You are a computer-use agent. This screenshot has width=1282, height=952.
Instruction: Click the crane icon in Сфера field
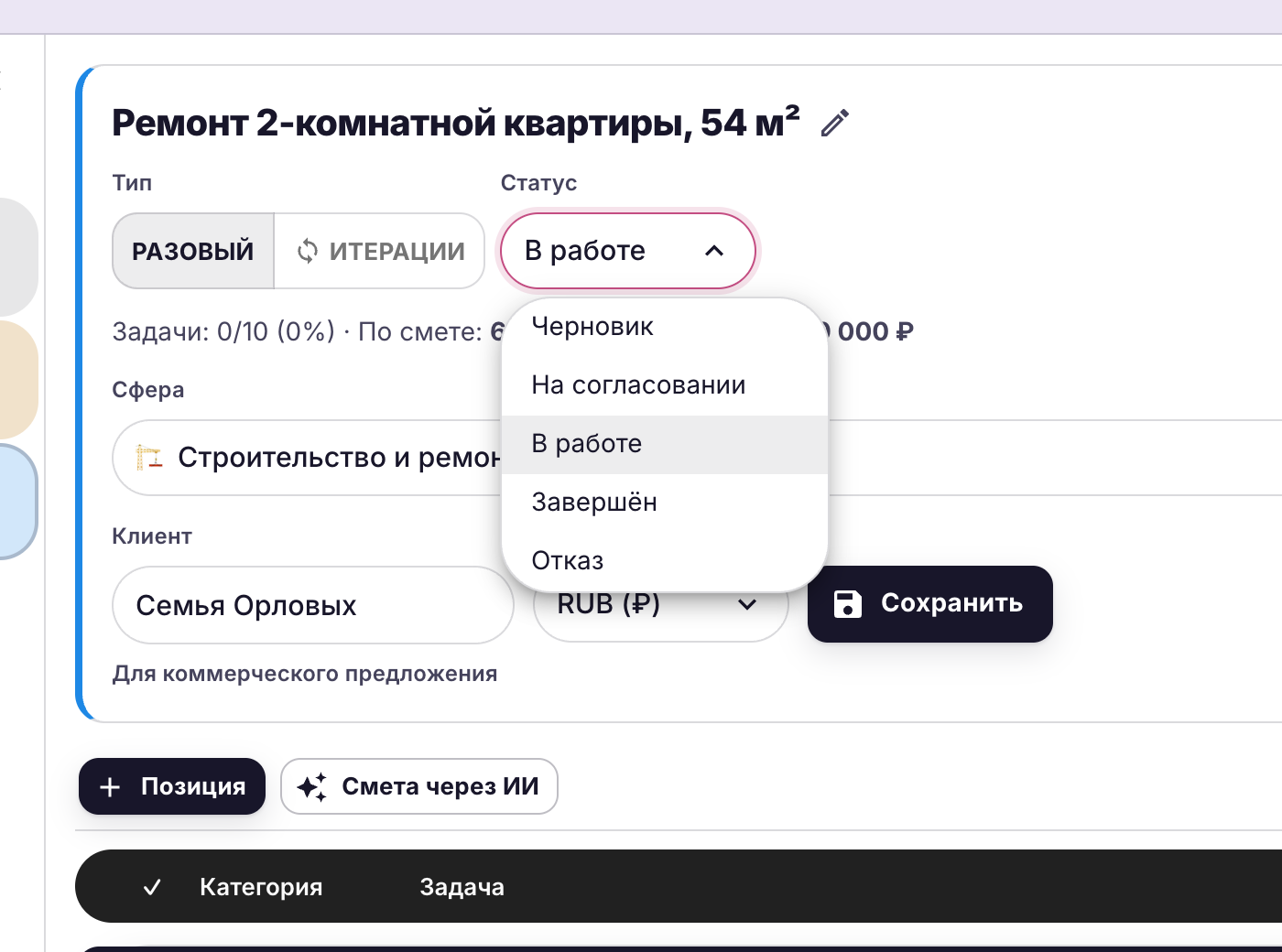pyautogui.click(x=148, y=458)
